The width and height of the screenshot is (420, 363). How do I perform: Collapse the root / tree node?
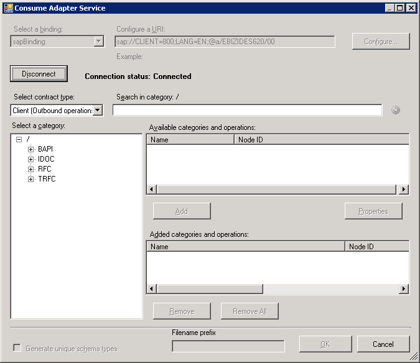tap(19, 139)
